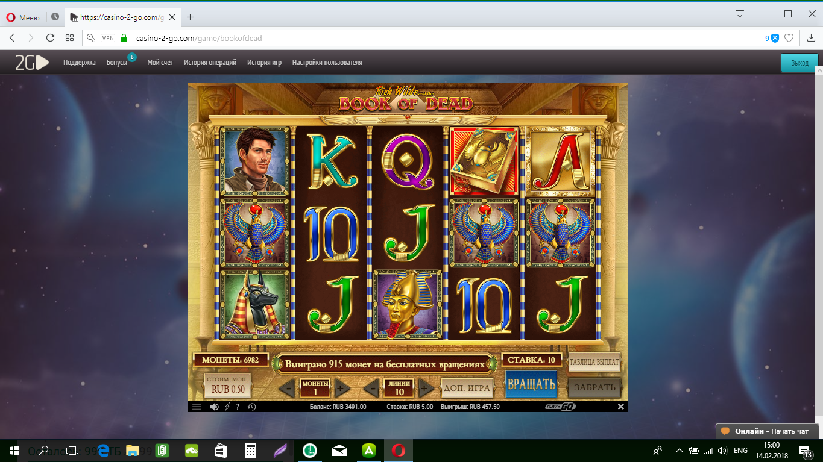Screen dimensions: 823x462
Task: Click the ВРАЩАТЬ spin button
Action: 531,384
